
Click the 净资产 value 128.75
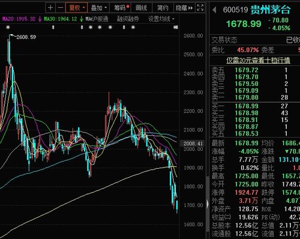tap(248, 209)
